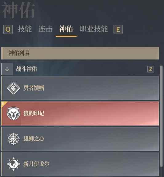The image size is (164, 177).
Task: Click the 战斗神佑 category header
Action: pyautogui.click(x=80, y=69)
